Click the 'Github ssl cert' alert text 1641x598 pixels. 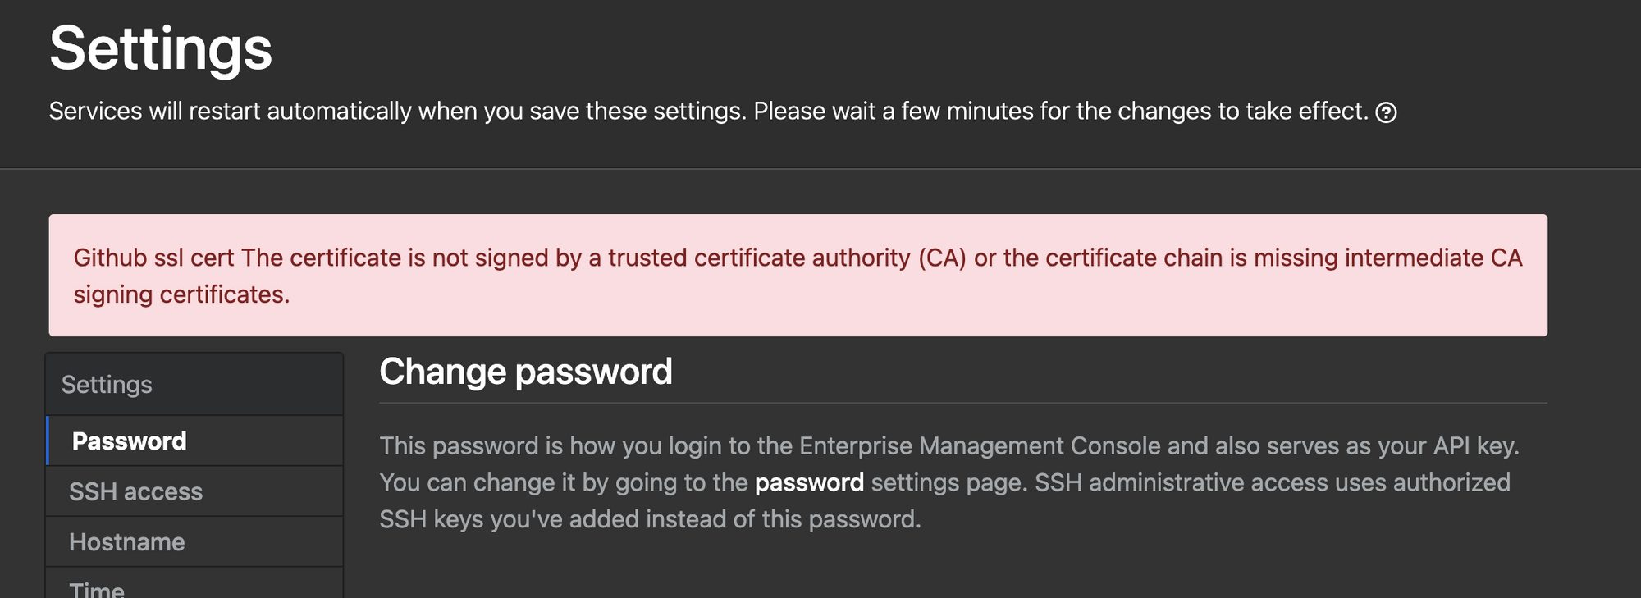point(153,258)
